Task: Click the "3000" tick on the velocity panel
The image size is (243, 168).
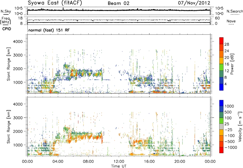Action: pos(18,118)
